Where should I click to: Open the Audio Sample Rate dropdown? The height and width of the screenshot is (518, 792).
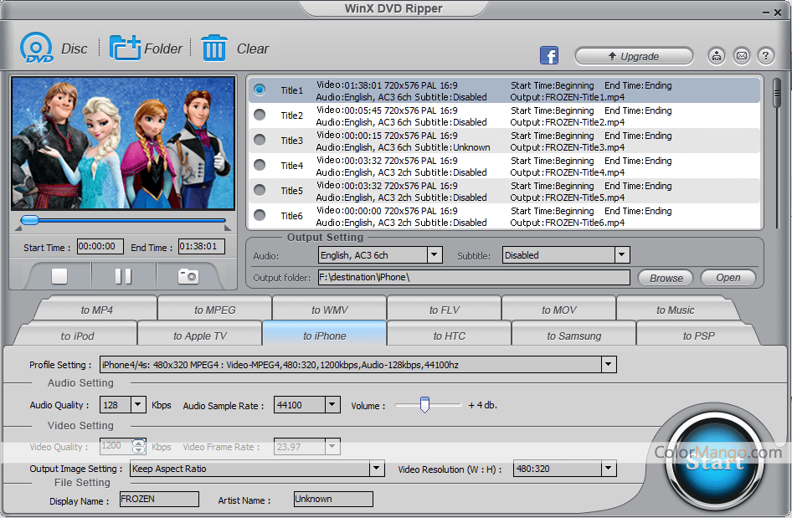[332, 404]
